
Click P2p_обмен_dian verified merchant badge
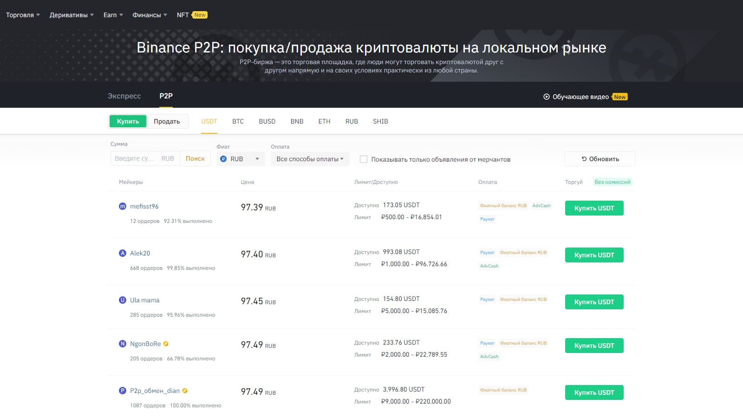(185, 391)
